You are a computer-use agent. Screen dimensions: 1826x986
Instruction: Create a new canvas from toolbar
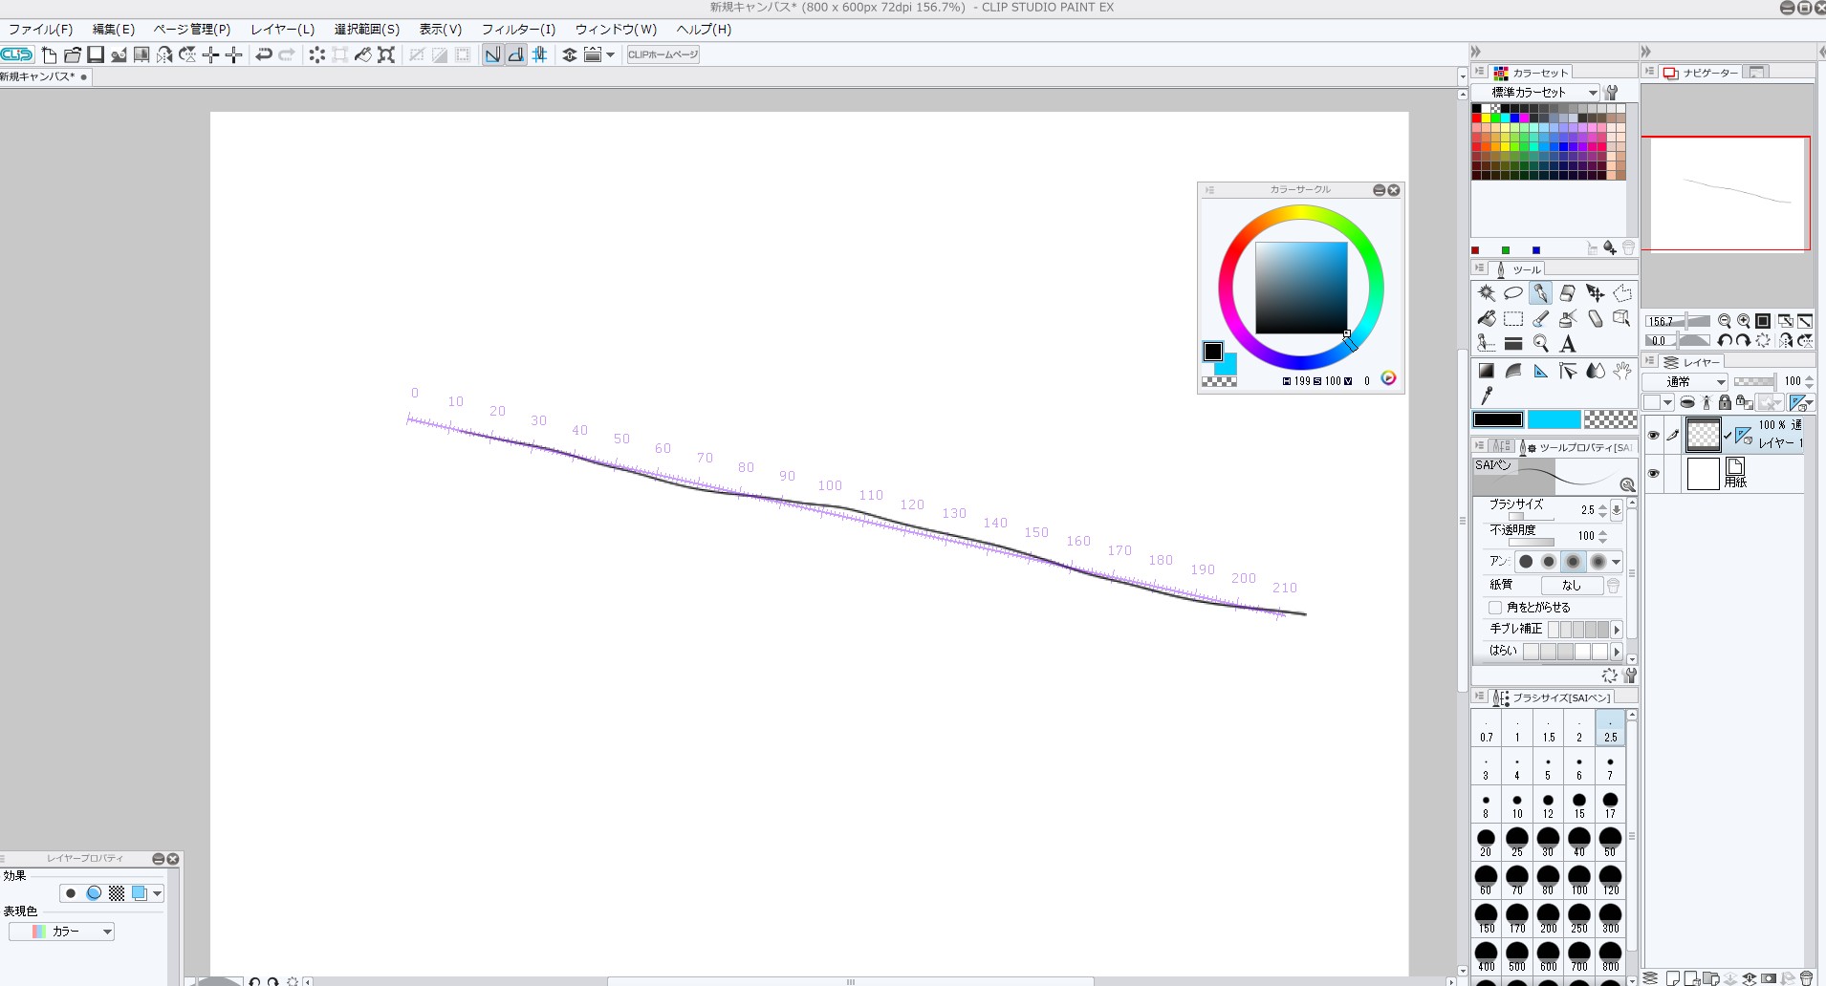pyautogui.click(x=50, y=54)
